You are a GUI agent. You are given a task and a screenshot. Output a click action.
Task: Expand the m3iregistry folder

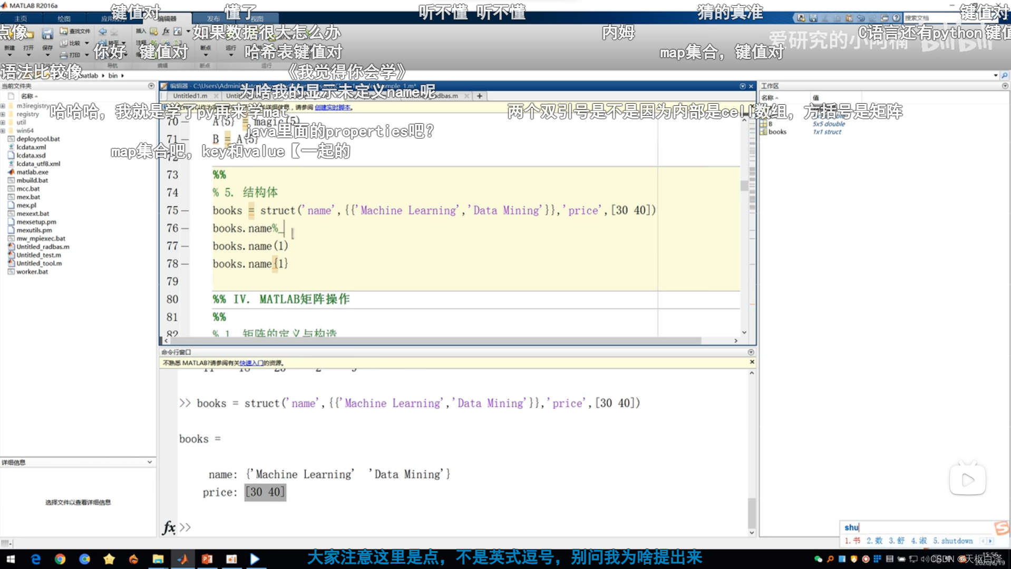3,106
